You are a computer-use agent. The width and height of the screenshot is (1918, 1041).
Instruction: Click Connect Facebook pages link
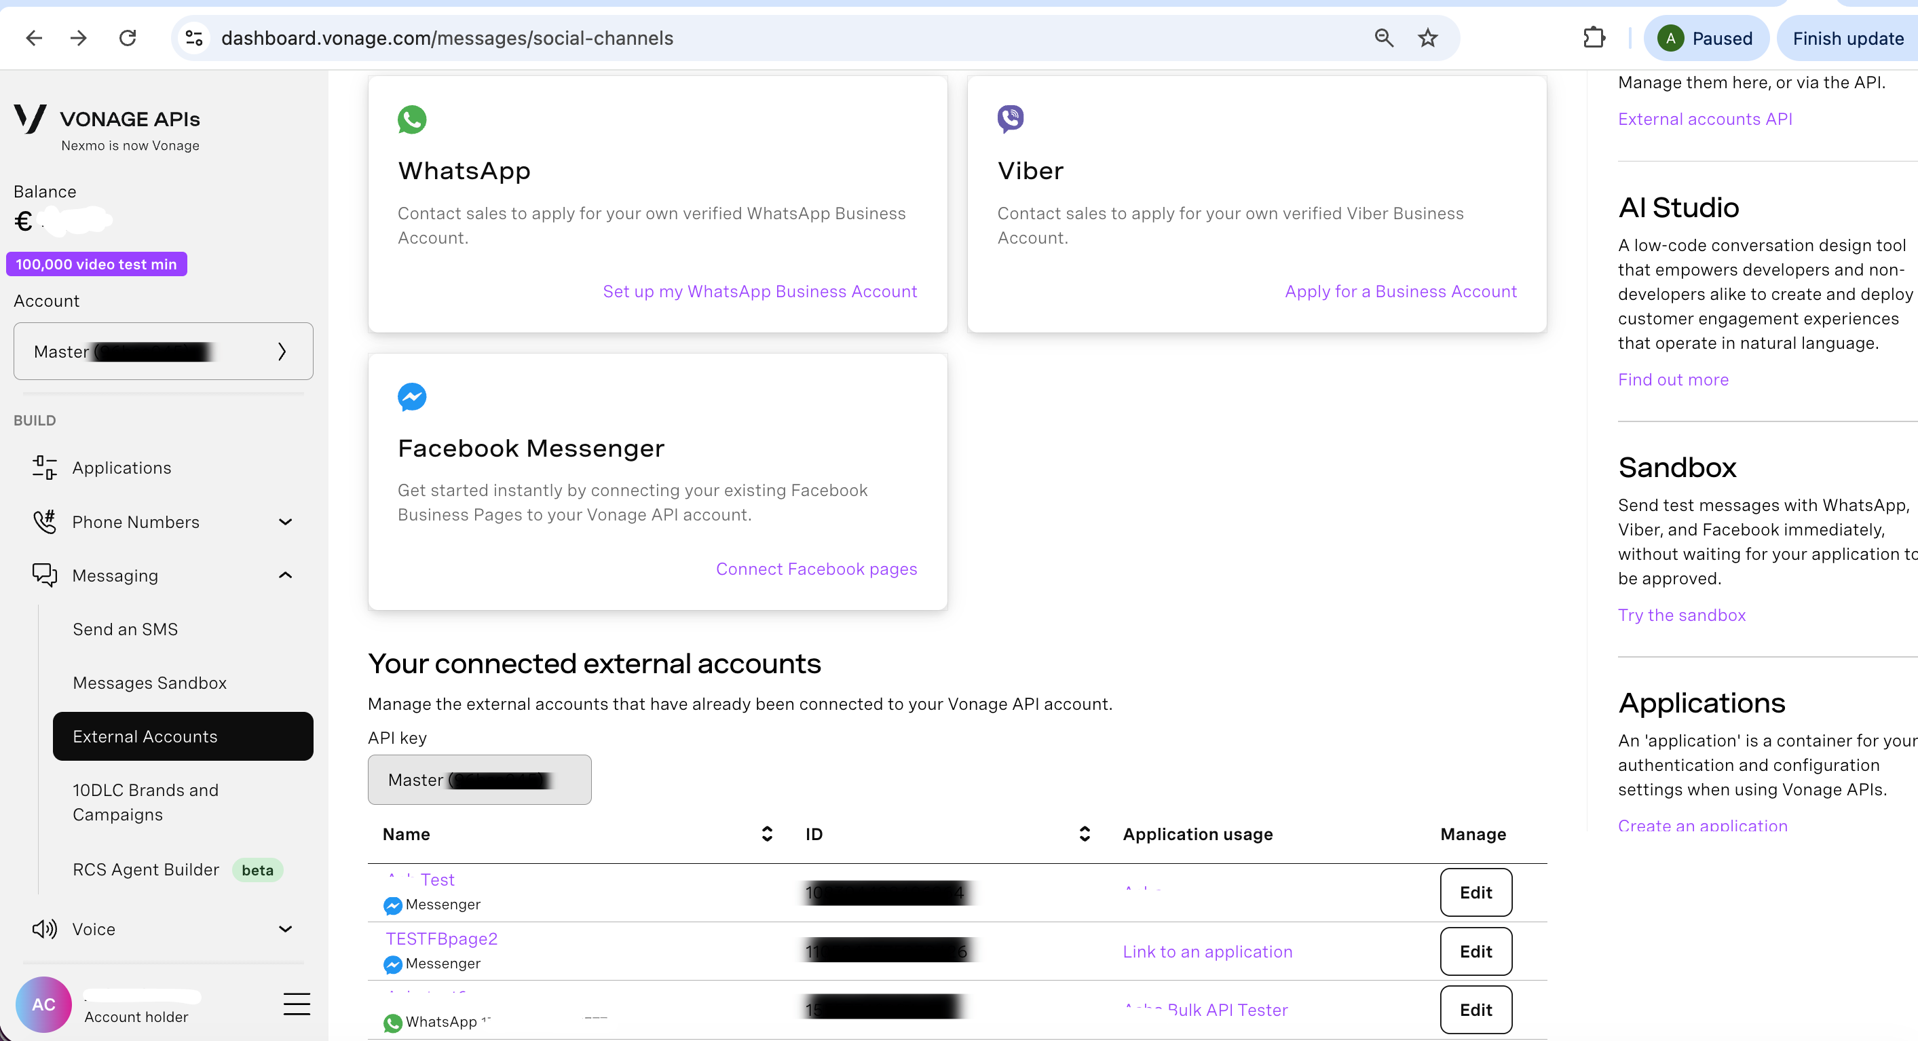click(816, 569)
